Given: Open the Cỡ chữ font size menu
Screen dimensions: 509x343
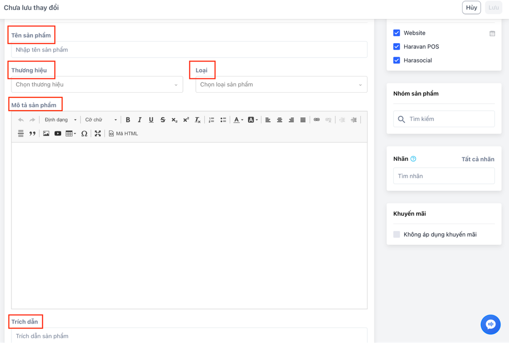Looking at the screenshot, I should click(101, 120).
